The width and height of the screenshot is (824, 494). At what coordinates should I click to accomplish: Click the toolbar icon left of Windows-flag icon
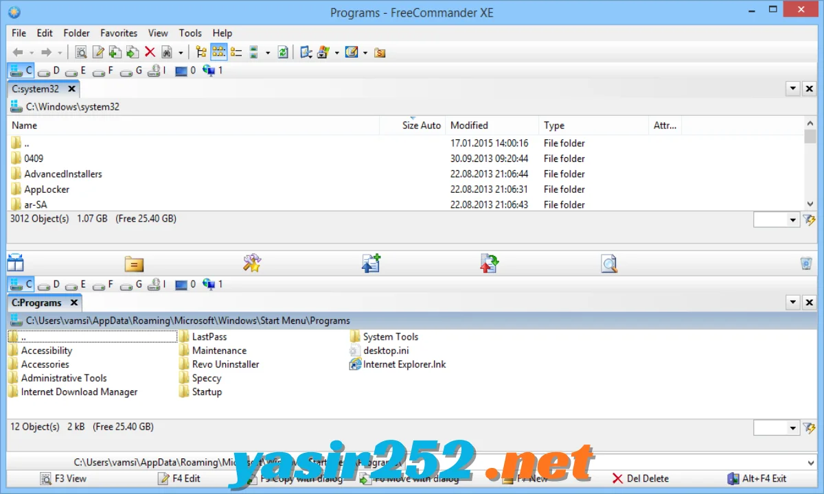(306, 52)
